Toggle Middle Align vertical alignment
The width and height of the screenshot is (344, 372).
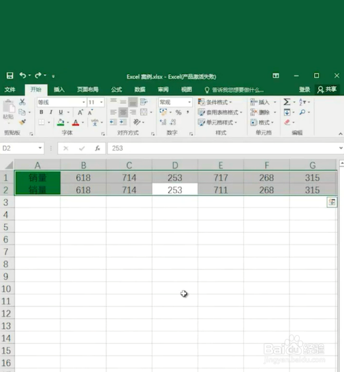[x=123, y=102]
